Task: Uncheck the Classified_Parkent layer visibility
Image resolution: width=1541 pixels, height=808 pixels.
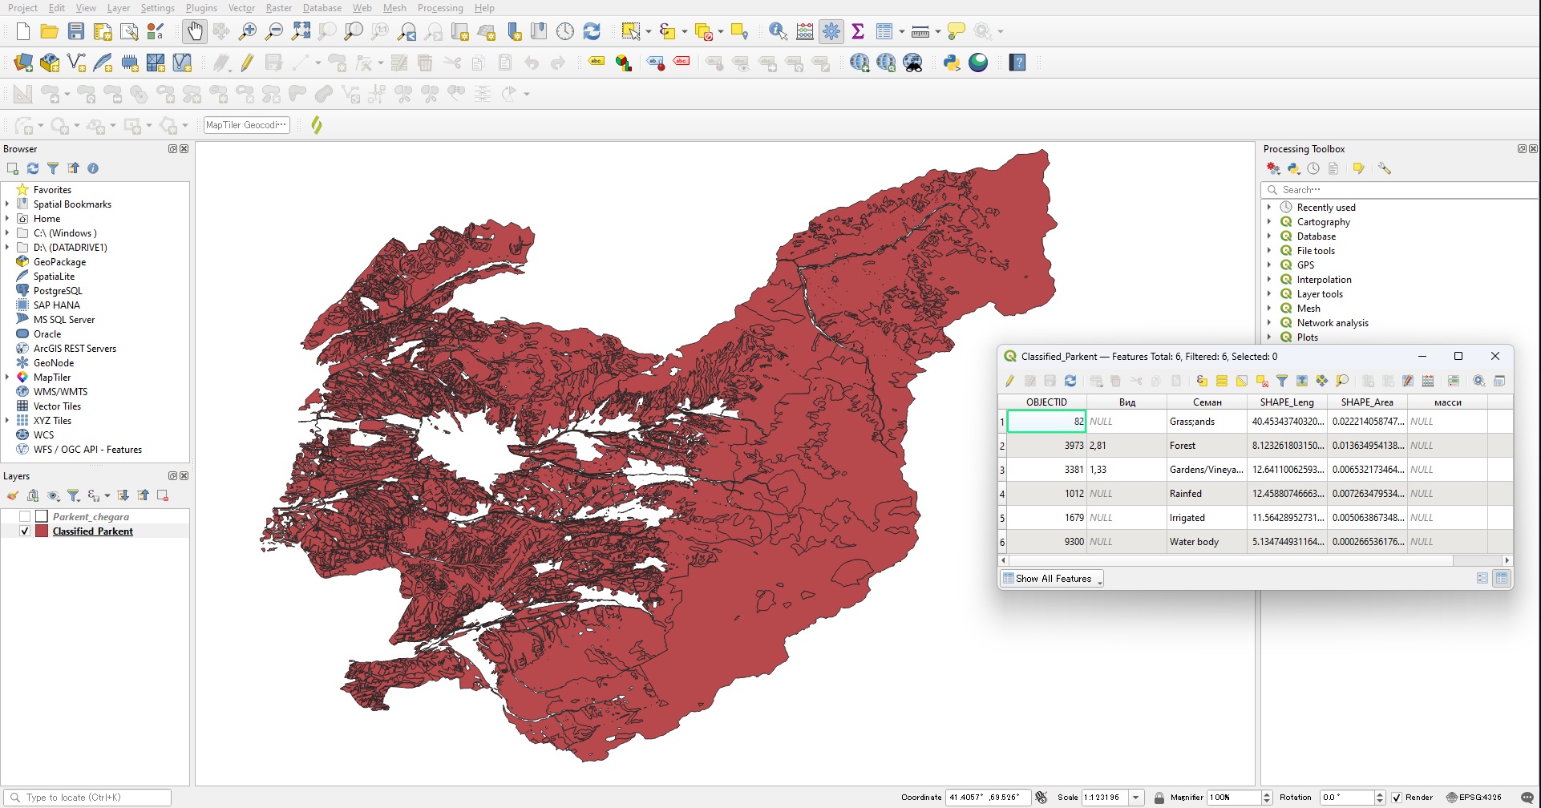Action: [x=25, y=531]
